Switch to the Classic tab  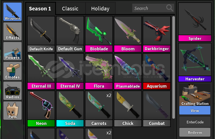70,9
